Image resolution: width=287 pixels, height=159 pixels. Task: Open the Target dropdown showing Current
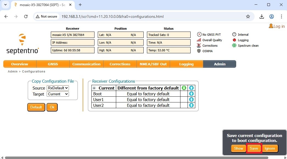pos(58,94)
